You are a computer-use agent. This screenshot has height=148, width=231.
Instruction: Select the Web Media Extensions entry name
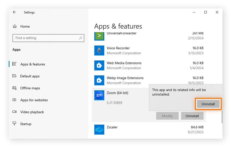(124, 63)
